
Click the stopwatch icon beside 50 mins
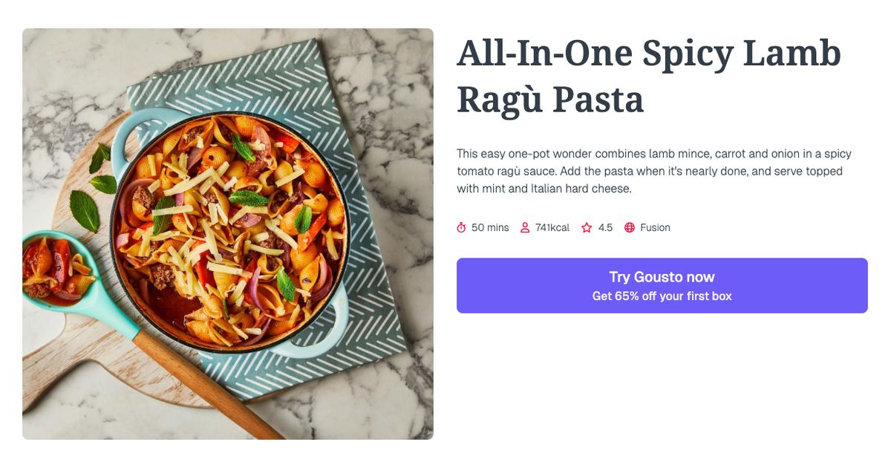tap(460, 227)
